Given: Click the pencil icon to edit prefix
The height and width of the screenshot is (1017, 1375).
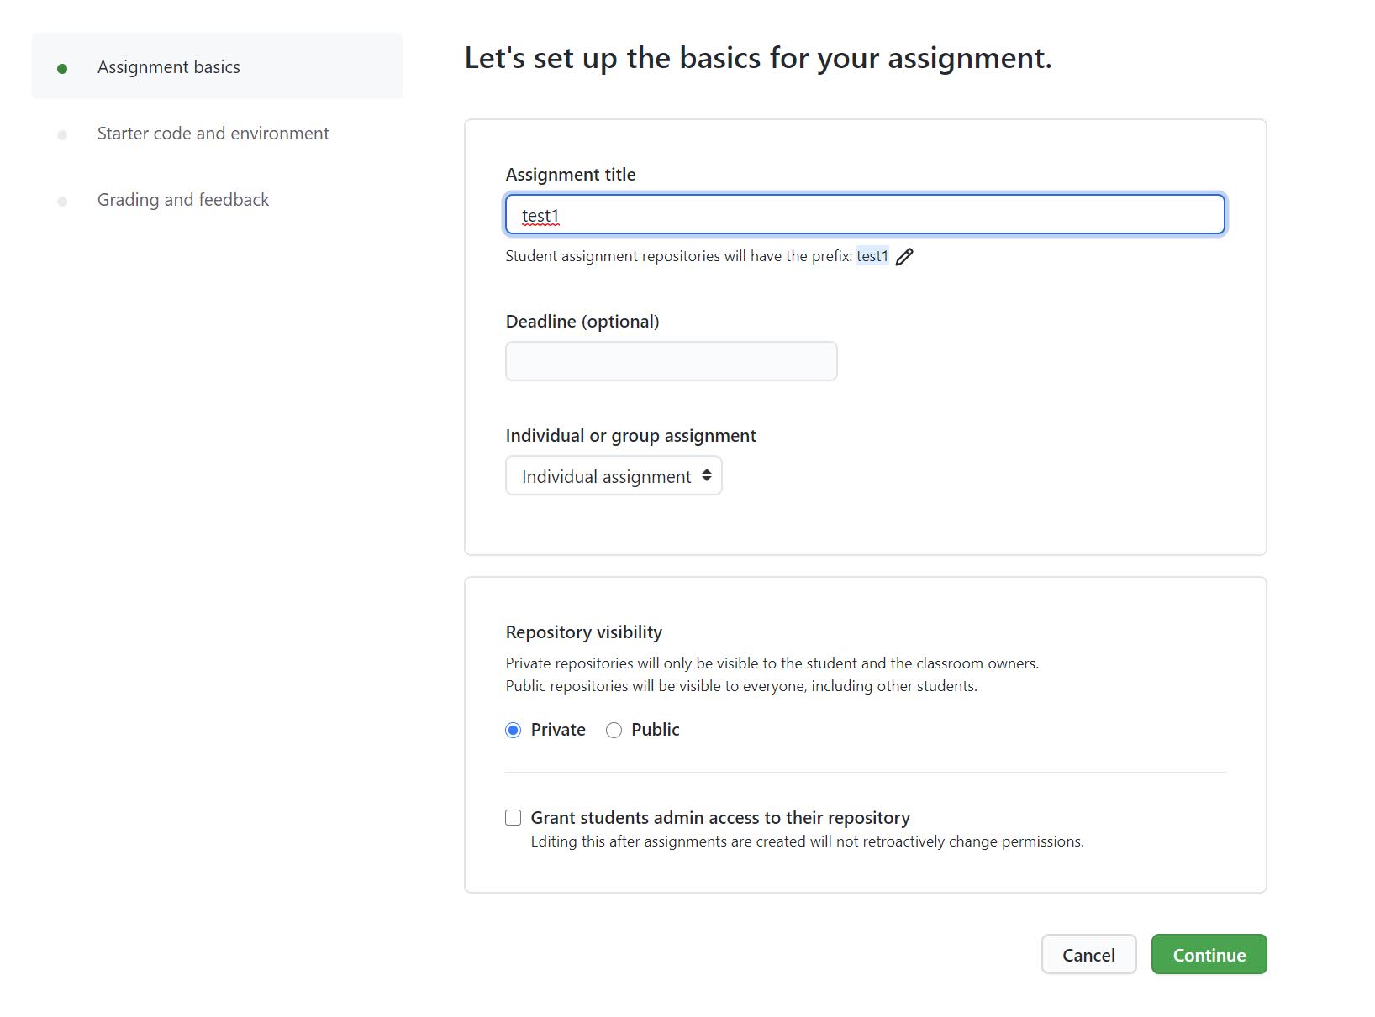Looking at the screenshot, I should pos(904,257).
